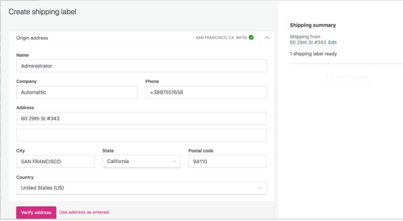The height and width of the screenshot is (221, 403).
Task: Click the empty second address line field
Action: click(x=141, y=135)
